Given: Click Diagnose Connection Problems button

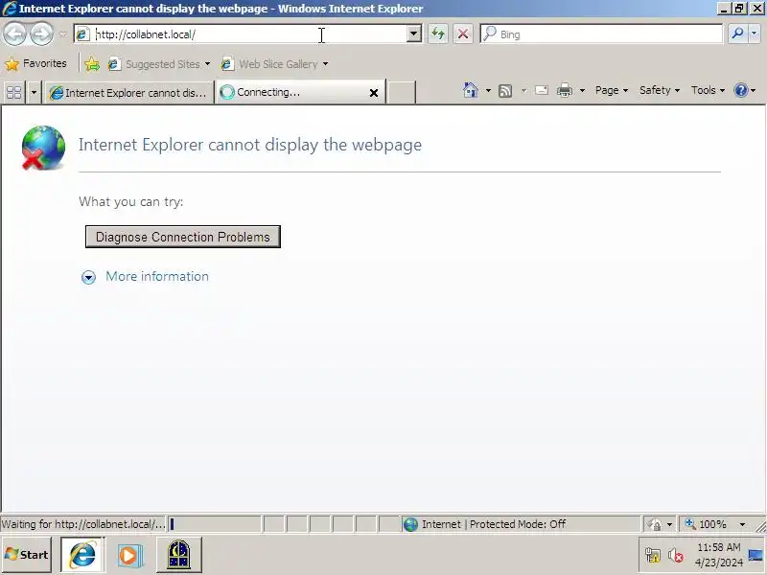Looking at the screenshot, I should pyautogui.click(x=183, y=237).
